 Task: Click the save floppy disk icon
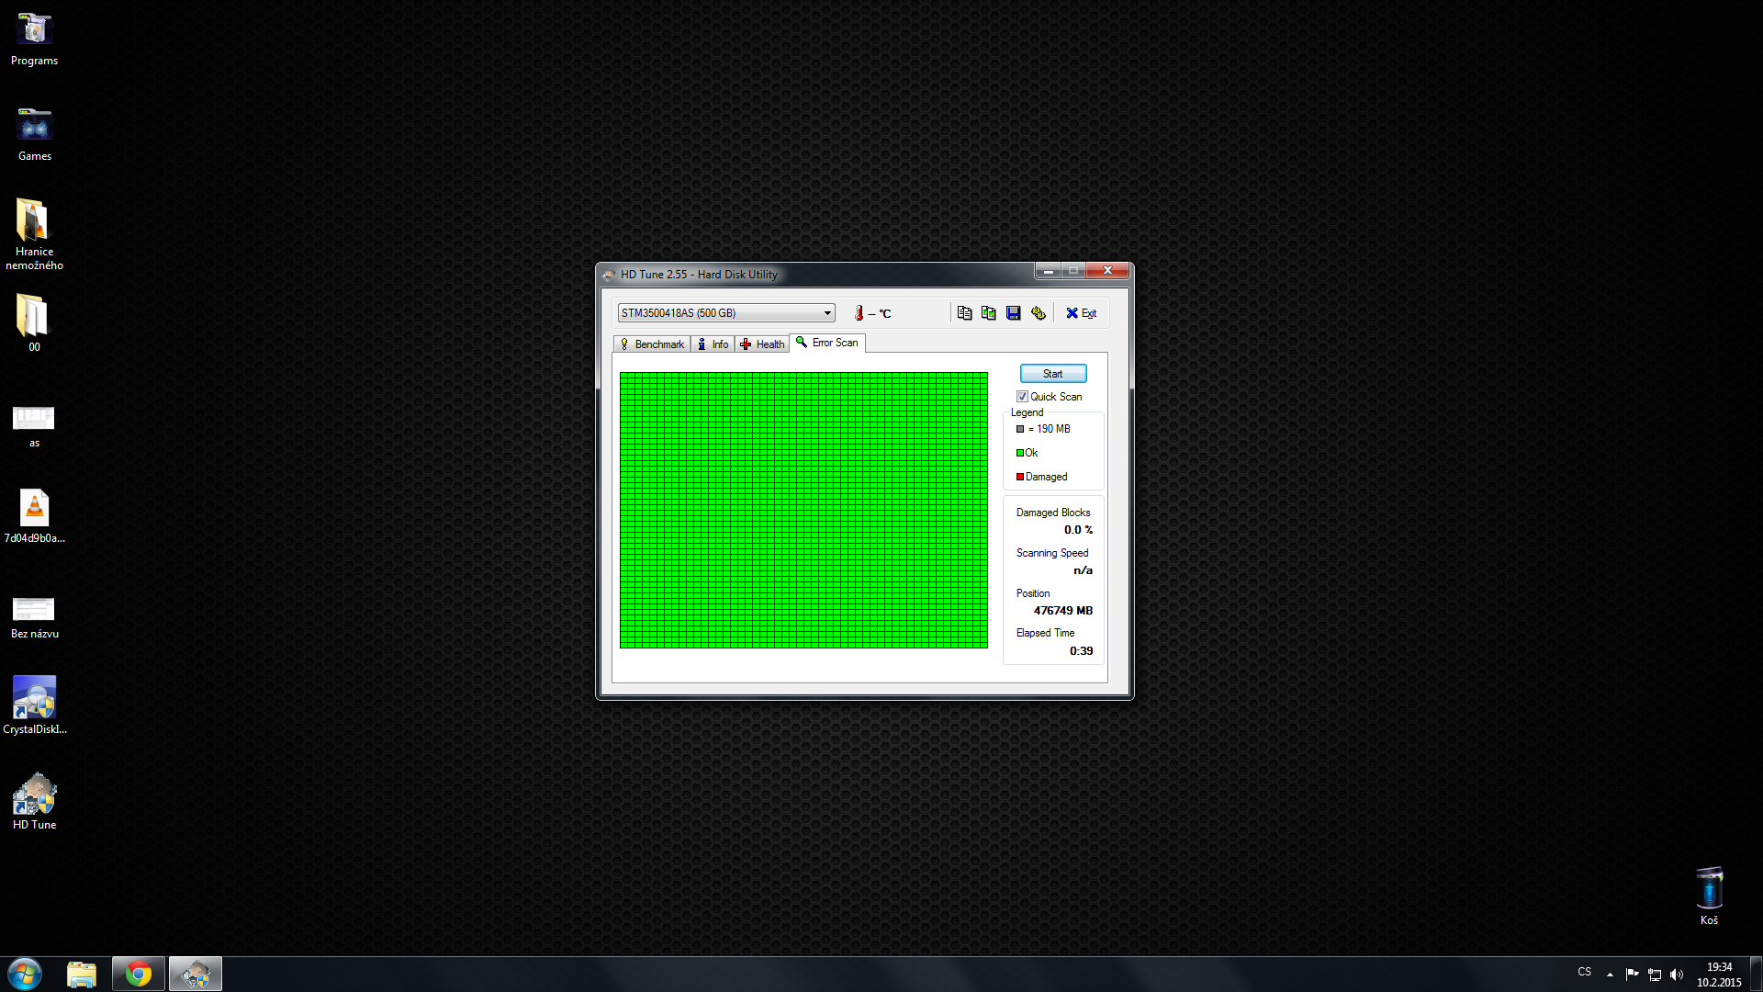pos(1014,313)
